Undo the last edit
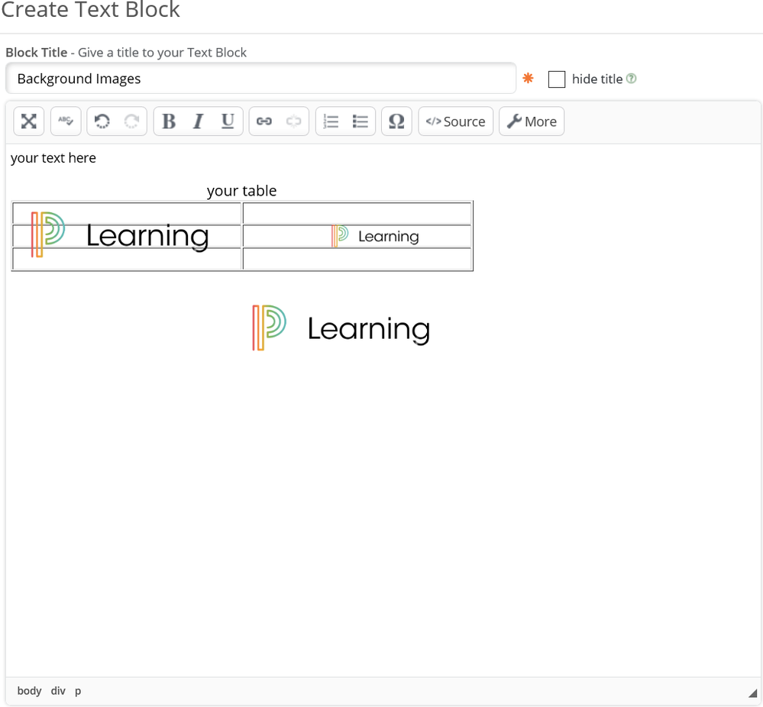This screenshot has height=707, width=763. (102, 121)
